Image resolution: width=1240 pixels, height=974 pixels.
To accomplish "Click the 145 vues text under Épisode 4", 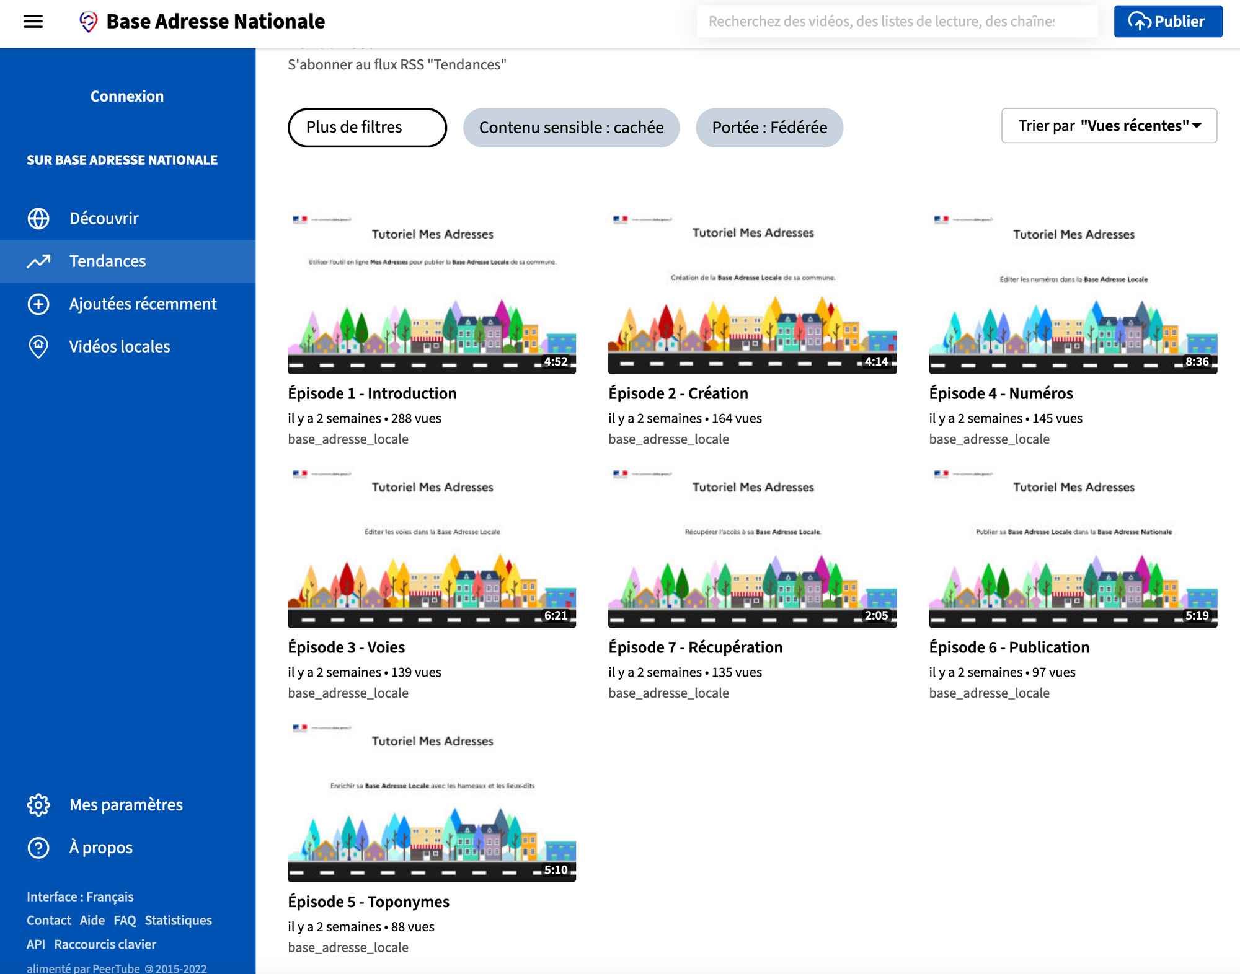I will [1057, 419].
